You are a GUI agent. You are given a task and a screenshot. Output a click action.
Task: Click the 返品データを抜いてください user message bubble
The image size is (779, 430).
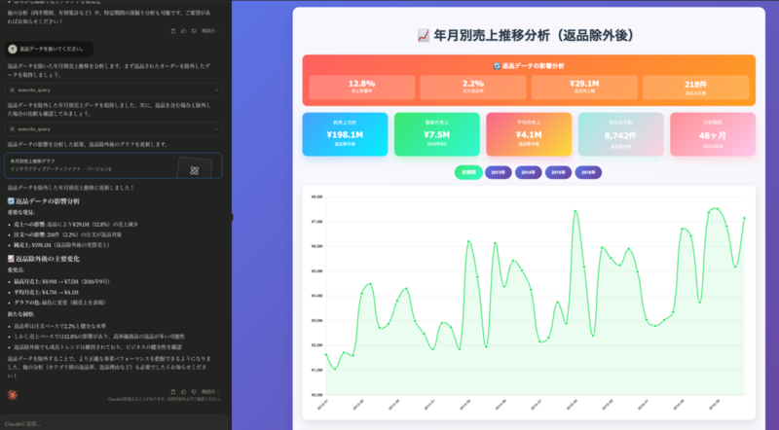point(50,50)
